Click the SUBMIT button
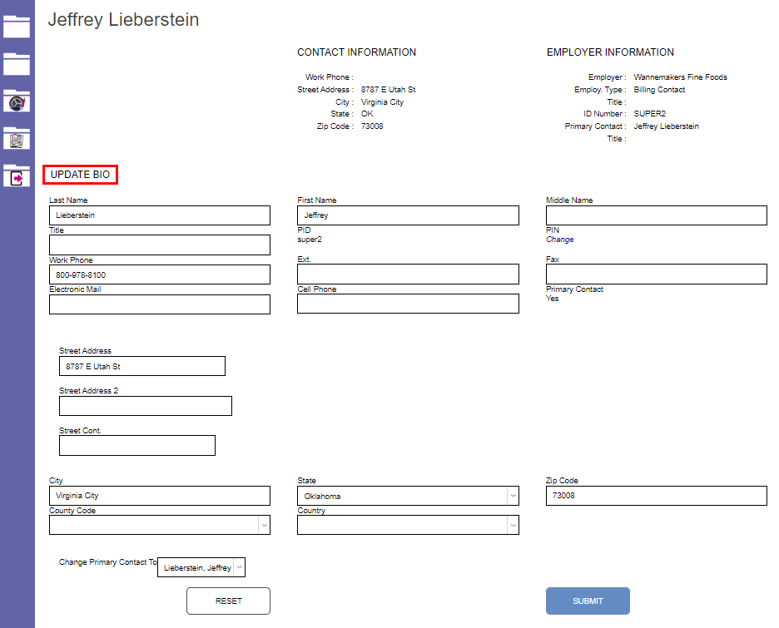Viewport: 779px width, 628px height. pyautogui.click(x=588, y=601)
